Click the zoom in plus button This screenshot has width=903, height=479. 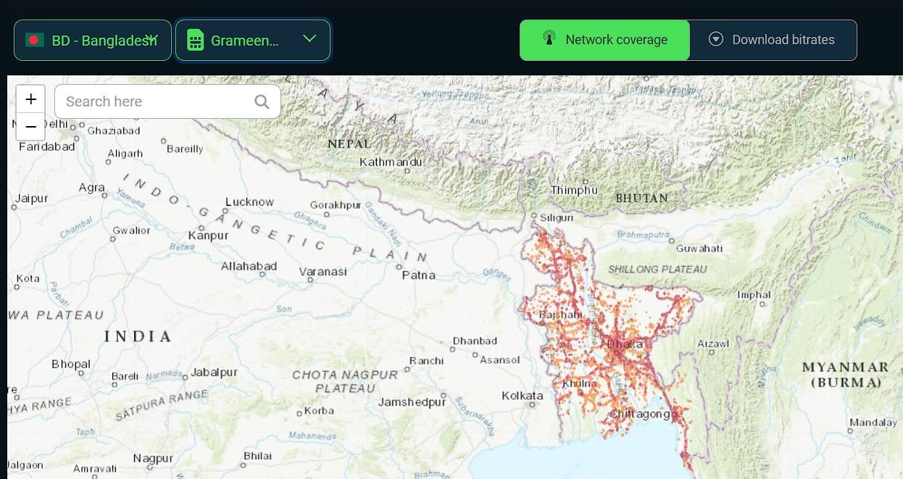(30, 99)
